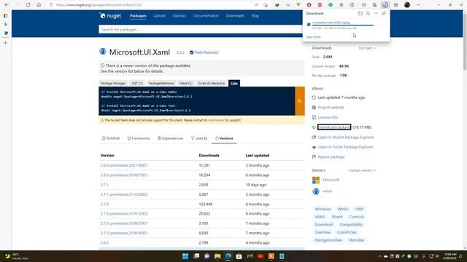Open Gmail from the taskbar
Viewport: 467px width, 262px height.
250,256
